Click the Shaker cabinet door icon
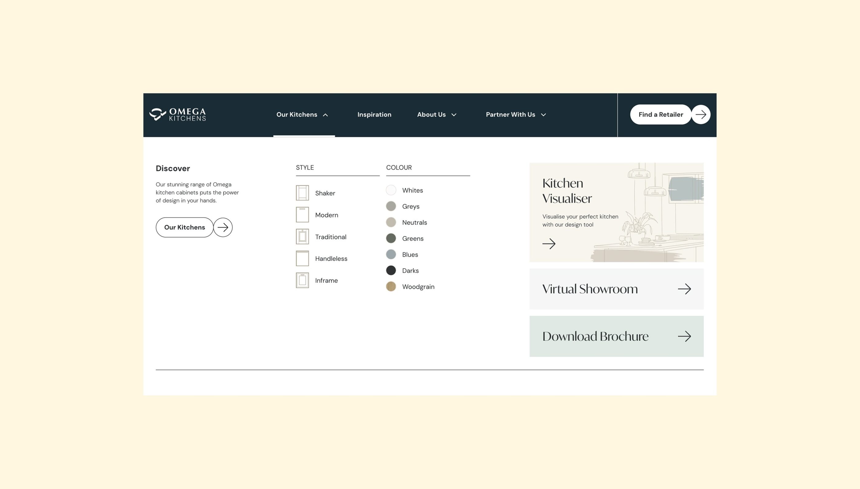The height and width of the screenshot is (489, 860). [302, 193]
